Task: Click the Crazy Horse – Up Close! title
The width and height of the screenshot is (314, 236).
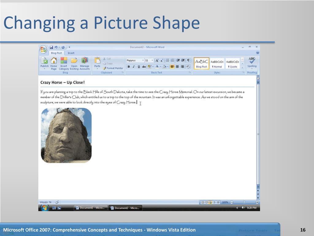Action: pos(63,82)
